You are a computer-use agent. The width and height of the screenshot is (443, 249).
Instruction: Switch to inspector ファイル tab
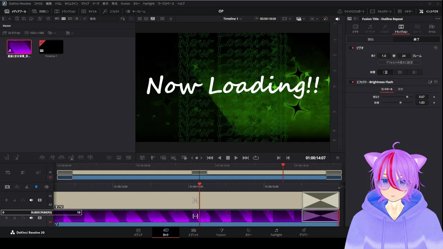pyautogui.click(x=432, y=28)
